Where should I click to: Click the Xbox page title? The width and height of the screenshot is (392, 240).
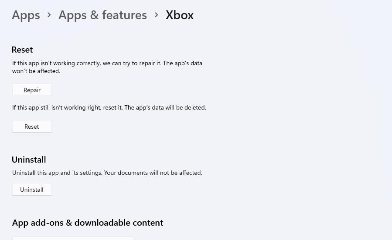(x=180, y=15)
